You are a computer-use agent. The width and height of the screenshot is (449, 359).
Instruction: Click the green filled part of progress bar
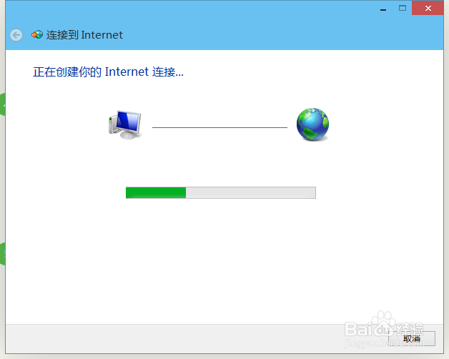tap(156, 192)
